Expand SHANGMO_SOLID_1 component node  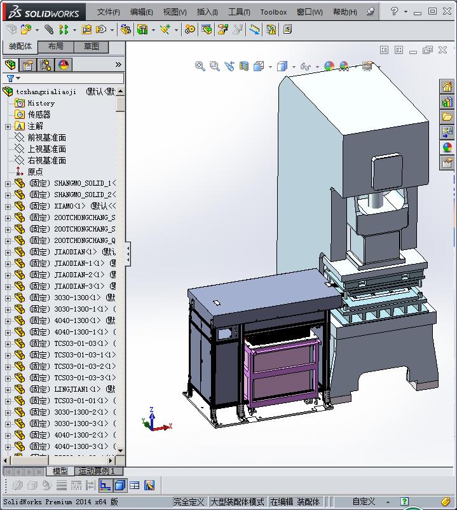point(8,184)
